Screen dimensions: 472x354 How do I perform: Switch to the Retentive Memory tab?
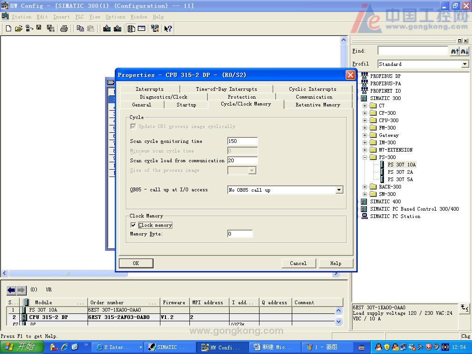[x=318, y=105]
